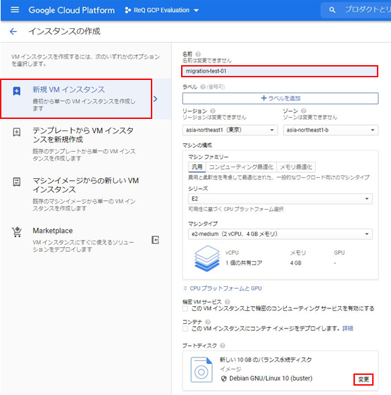Image resolution: width=391 pixels, height=395 pixels.
Task: Click the Marketplace external exit icon
Action: [x=156, y=240]
